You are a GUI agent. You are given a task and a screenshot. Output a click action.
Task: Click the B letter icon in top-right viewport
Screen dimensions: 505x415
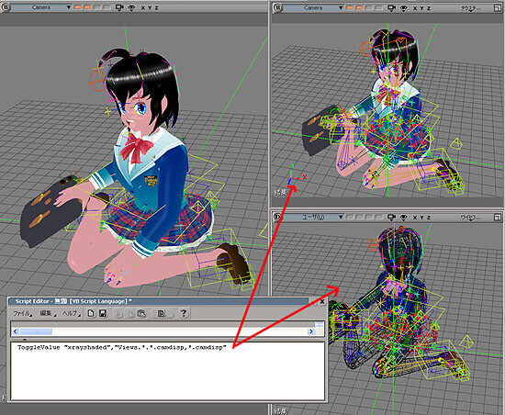tap(278, 7)
